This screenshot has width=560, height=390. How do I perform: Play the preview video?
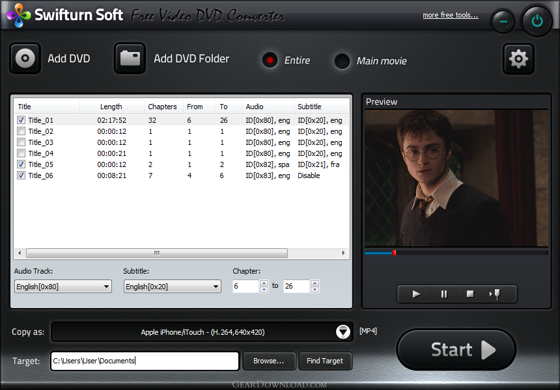tap(417, 294)
